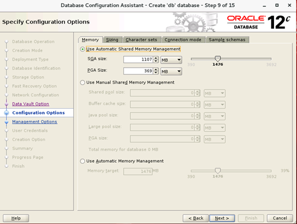
Task: Select Use Manual Shared Memory Management option
Action: point(83,82)
